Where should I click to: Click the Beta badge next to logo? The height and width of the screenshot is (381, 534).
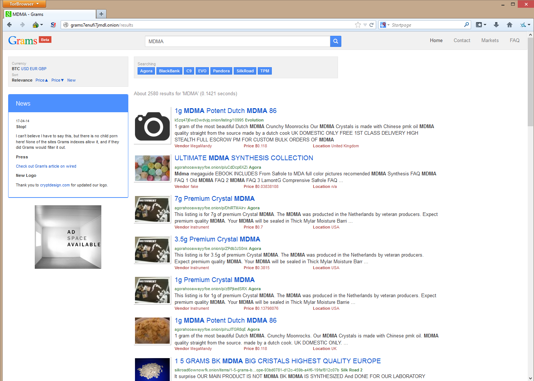click(45, 40)
